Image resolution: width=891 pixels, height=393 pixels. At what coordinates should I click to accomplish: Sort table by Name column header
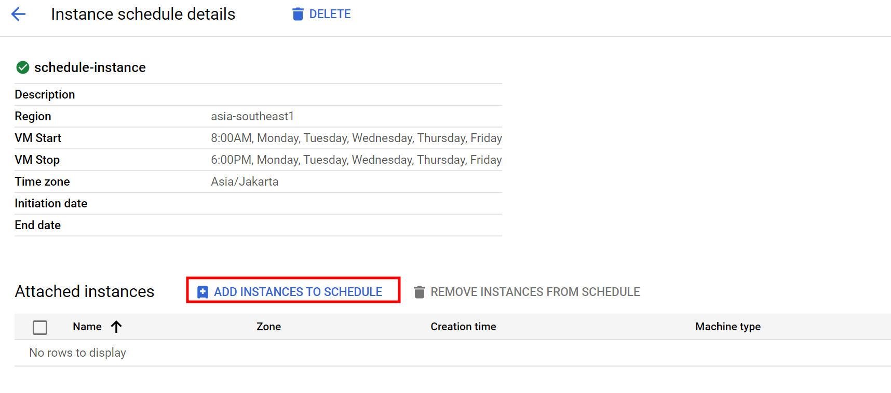coord(87,327)
